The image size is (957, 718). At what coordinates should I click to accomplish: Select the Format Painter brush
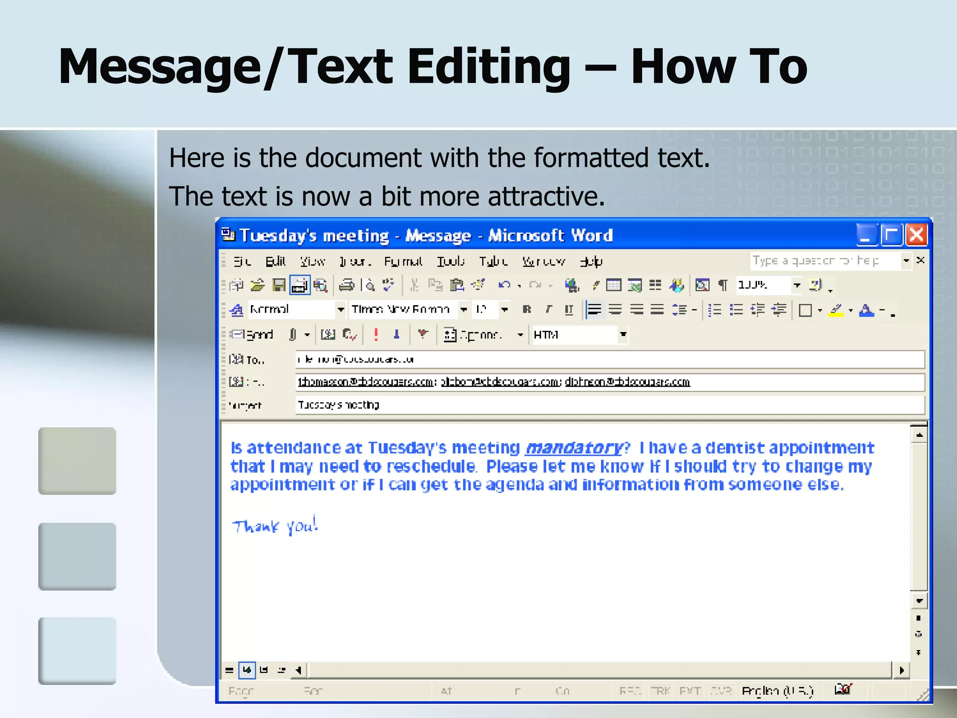[478, 285]
